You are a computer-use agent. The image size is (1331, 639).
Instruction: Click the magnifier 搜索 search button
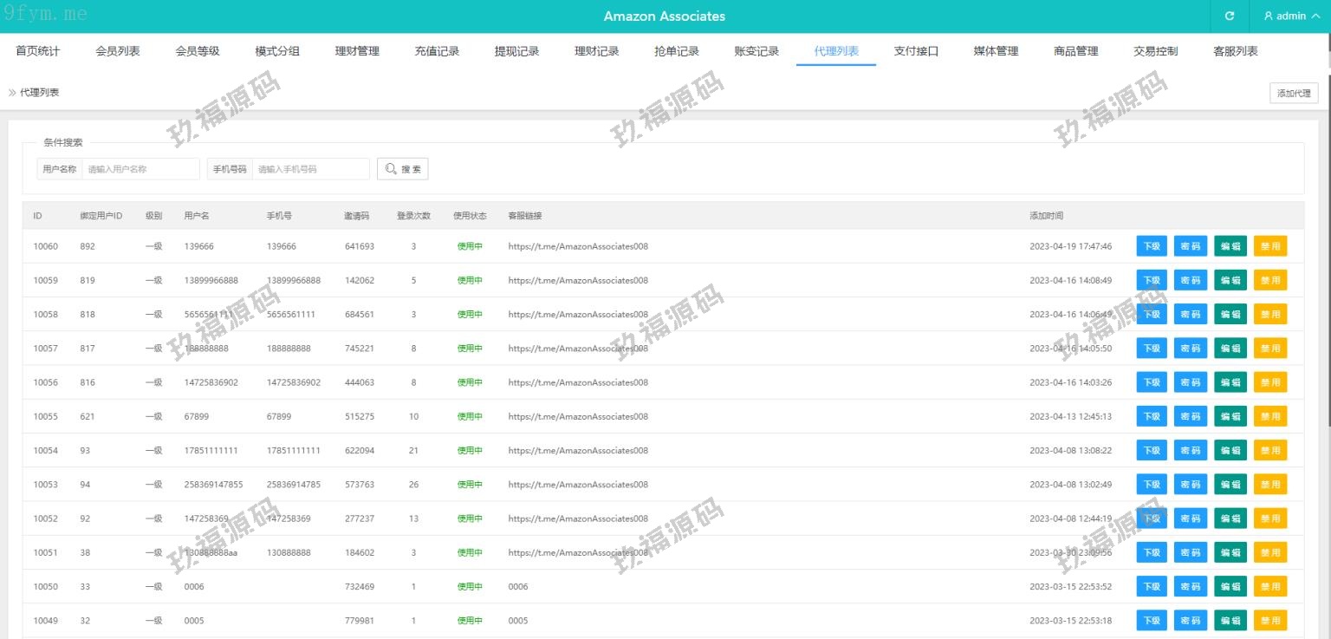(403, 169)
